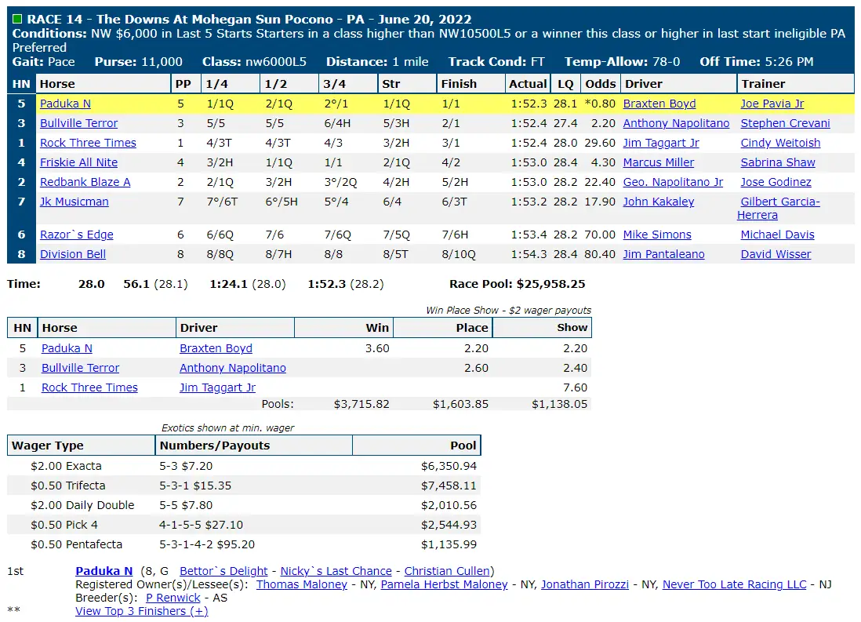
Task: Open Anthony Napolitano in the Win Place Show table
Action: 233,368
